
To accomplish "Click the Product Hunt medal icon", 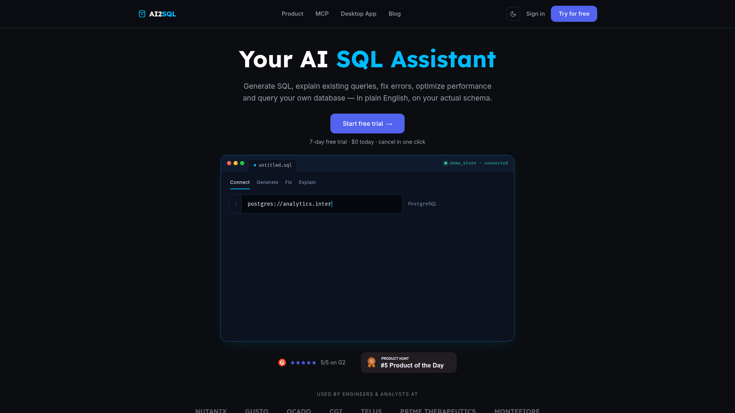I will coord(371,363).
